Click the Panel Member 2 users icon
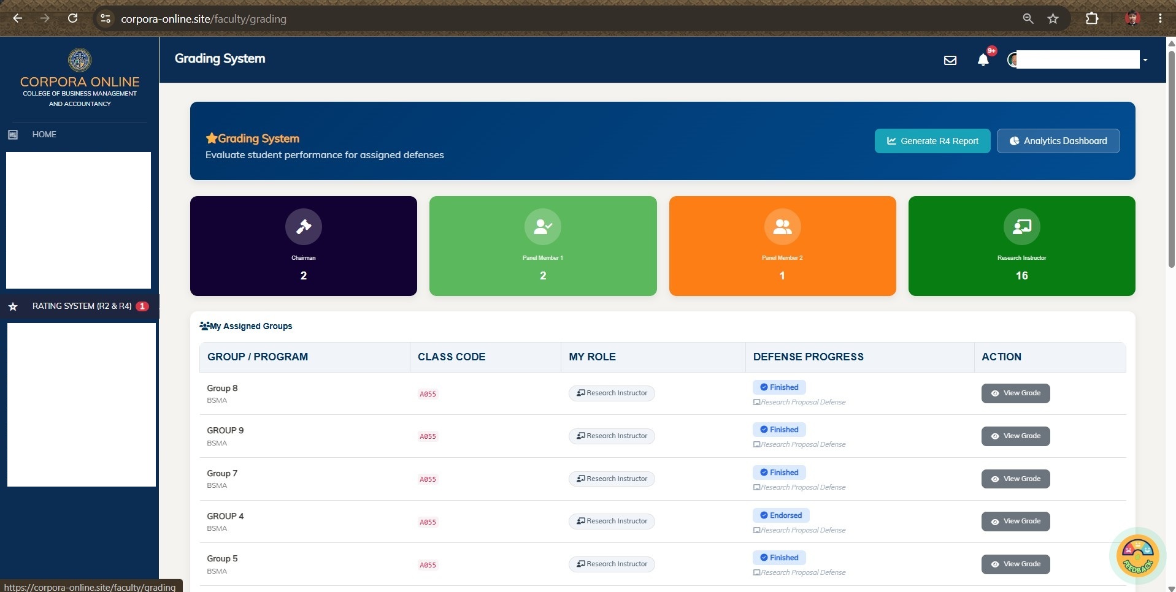The height and width of the screenshot is (592, 1176). pos(782,227)
